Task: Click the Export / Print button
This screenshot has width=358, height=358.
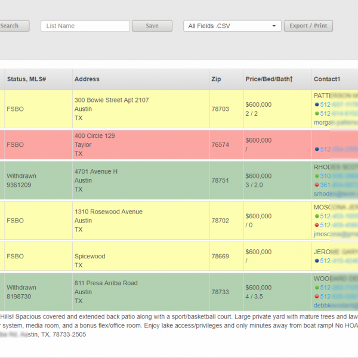Action: pyautogui.click(x=308, y=26)
